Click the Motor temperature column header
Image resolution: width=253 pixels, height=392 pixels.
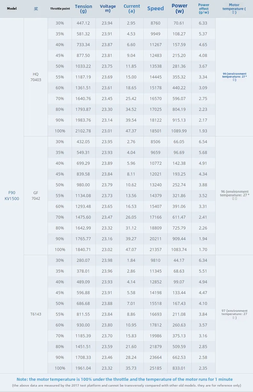[x=234, y=9]
